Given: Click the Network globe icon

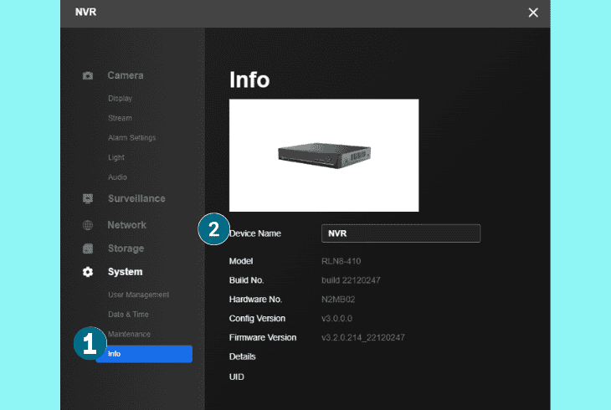Looking at the screenshot, I should click(88, 225).
